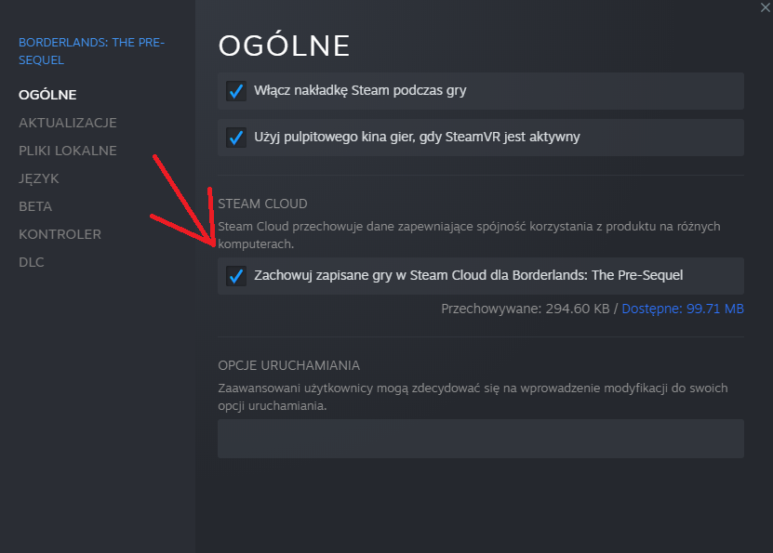Image resolution: width=773 pixels, height=553 pixels.
Task: Click the STEAM CLOUD section heading
Action: (262, 204)
